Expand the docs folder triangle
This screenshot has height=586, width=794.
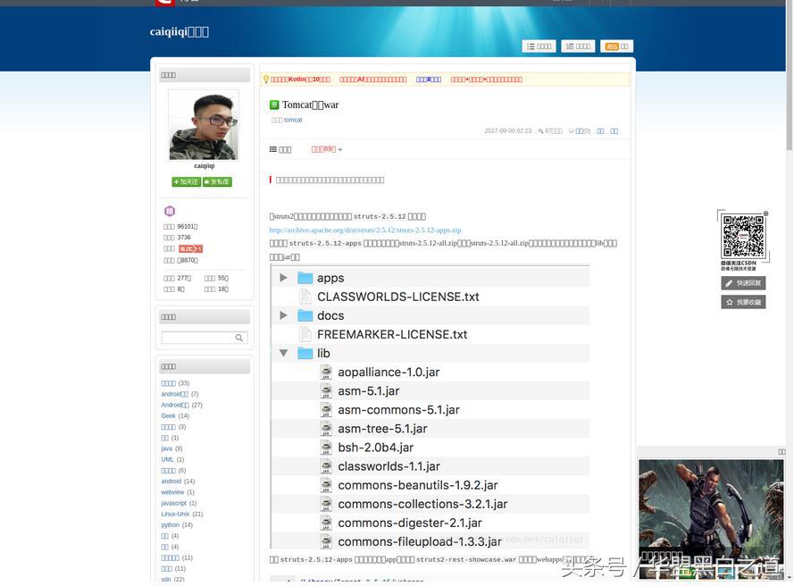[x=284, y=315]
